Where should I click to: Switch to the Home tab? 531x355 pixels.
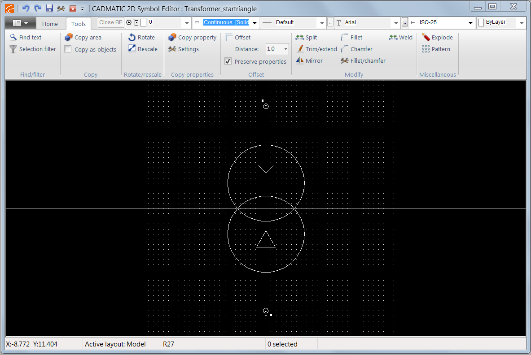coord(50,24)
